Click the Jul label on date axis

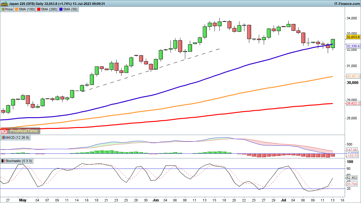tap(283, 200)
